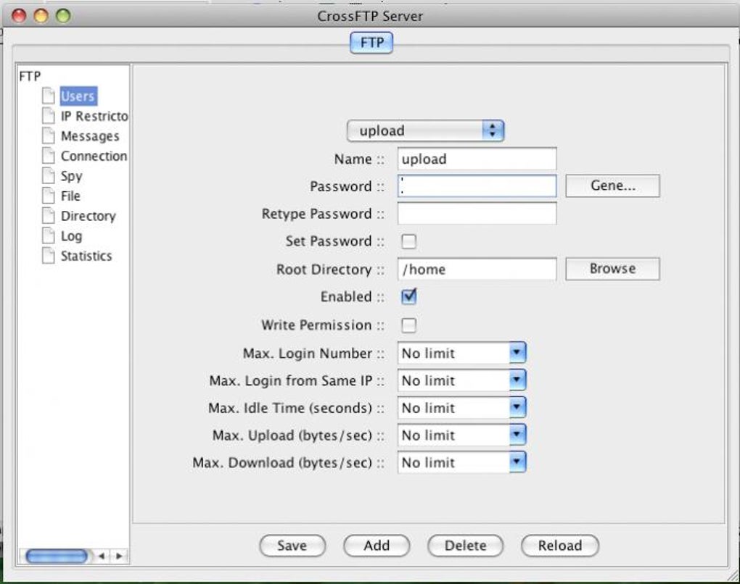Open the Connection tree entry
Image resolution: width=740 pixels, height=584 pixels.
94,156
